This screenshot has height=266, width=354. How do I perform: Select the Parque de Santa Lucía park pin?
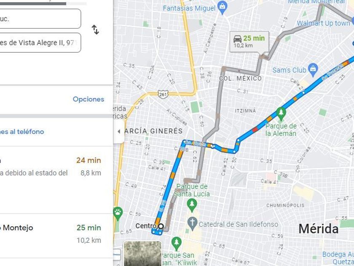point(192,204)
